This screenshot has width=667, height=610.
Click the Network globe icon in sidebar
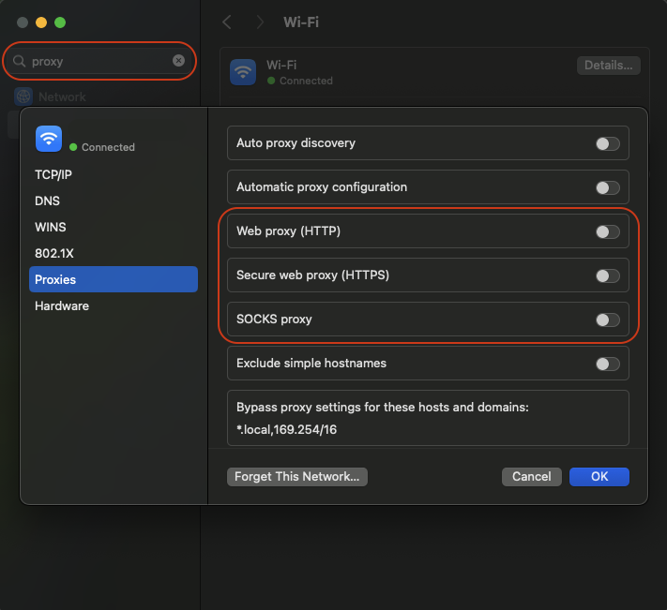point(23,97)
